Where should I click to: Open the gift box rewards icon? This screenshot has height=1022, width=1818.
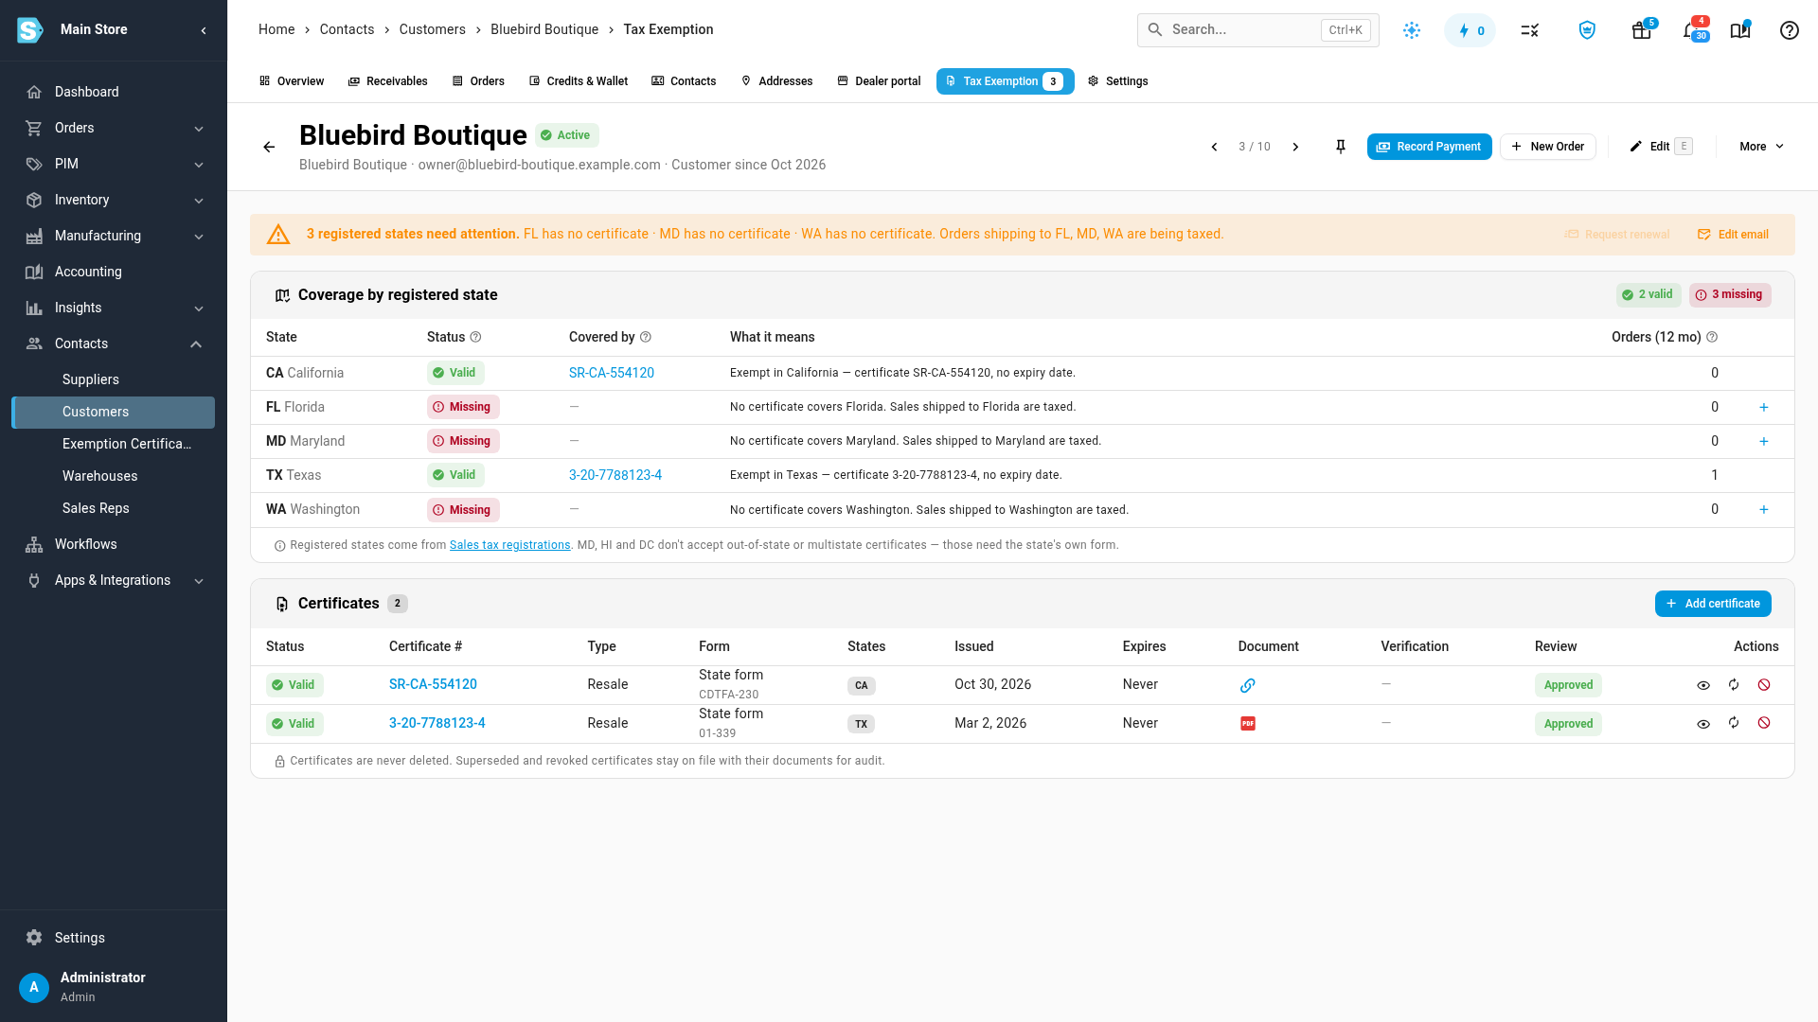(x=1642, y=30)
